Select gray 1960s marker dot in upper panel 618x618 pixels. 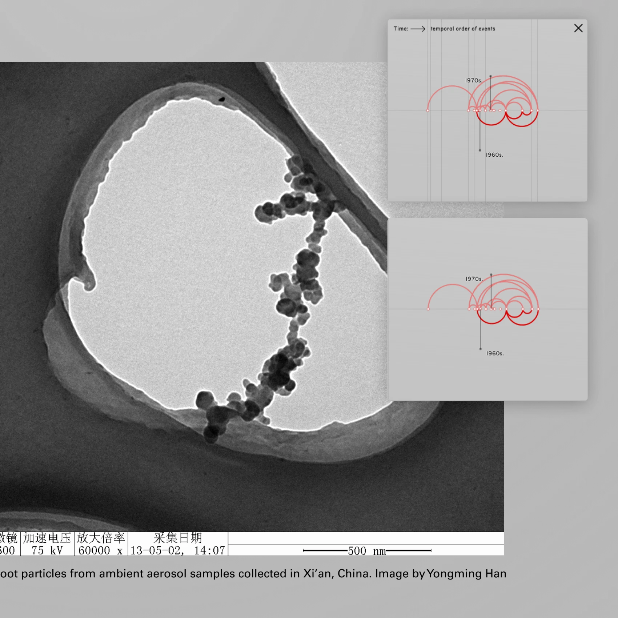480,150
